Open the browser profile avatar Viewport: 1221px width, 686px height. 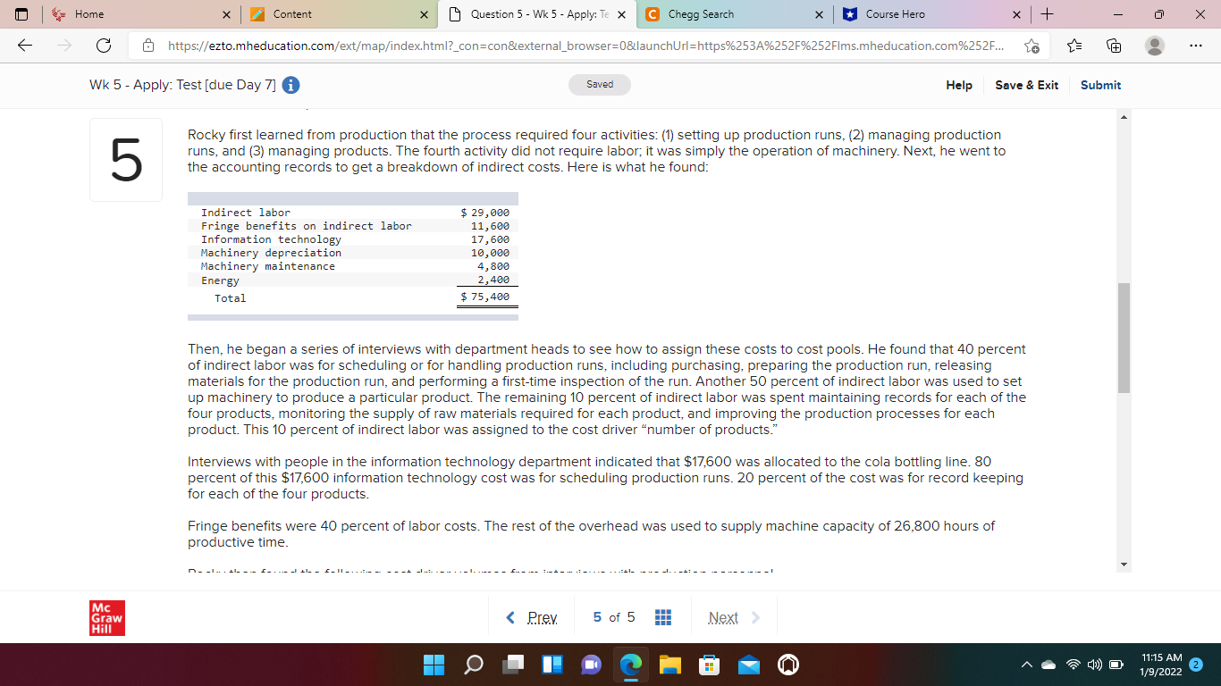tap(1155, 46)
